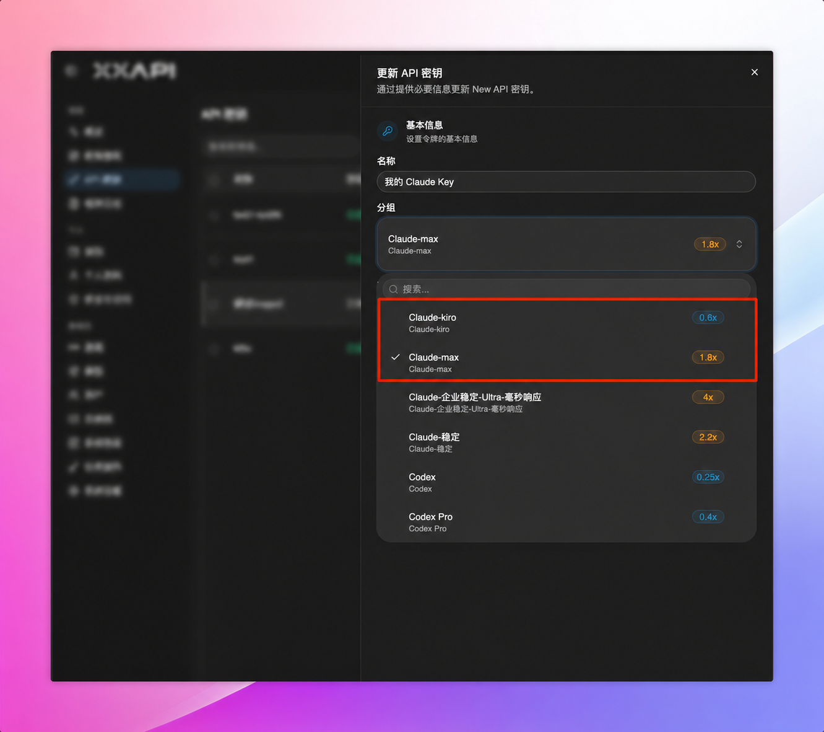Focus the 名称 field containing 我的 Claude Key
This screenshot has width=824, height=732.
pyautogui.click(x=566, y=182)
